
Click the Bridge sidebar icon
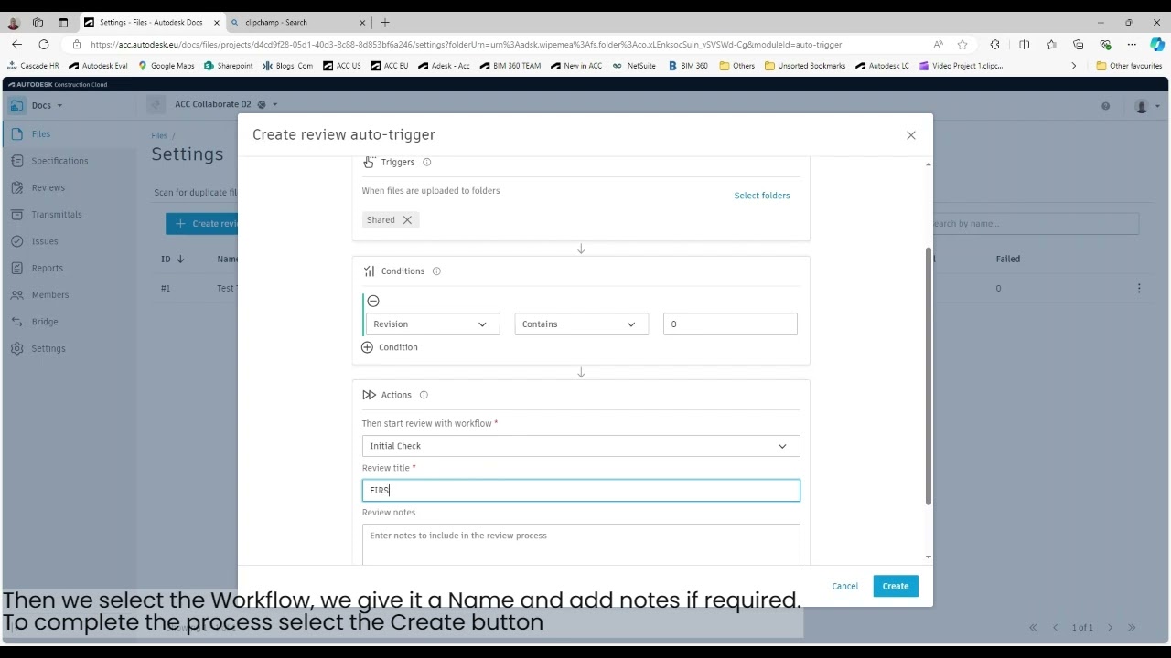[16, 322]
